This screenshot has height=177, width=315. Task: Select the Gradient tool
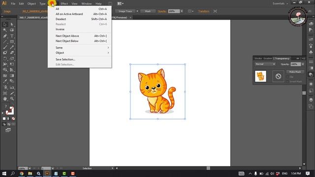(12, 76)
